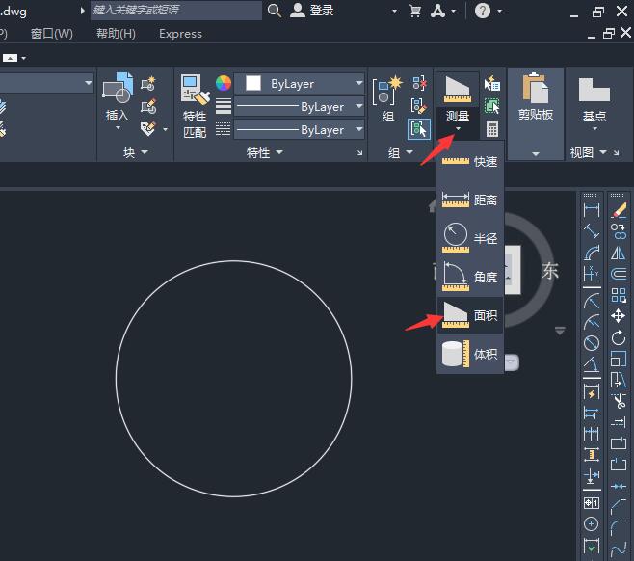Select the Linear dimension tool
Screen dimensions: 634x561
point(592,210)
